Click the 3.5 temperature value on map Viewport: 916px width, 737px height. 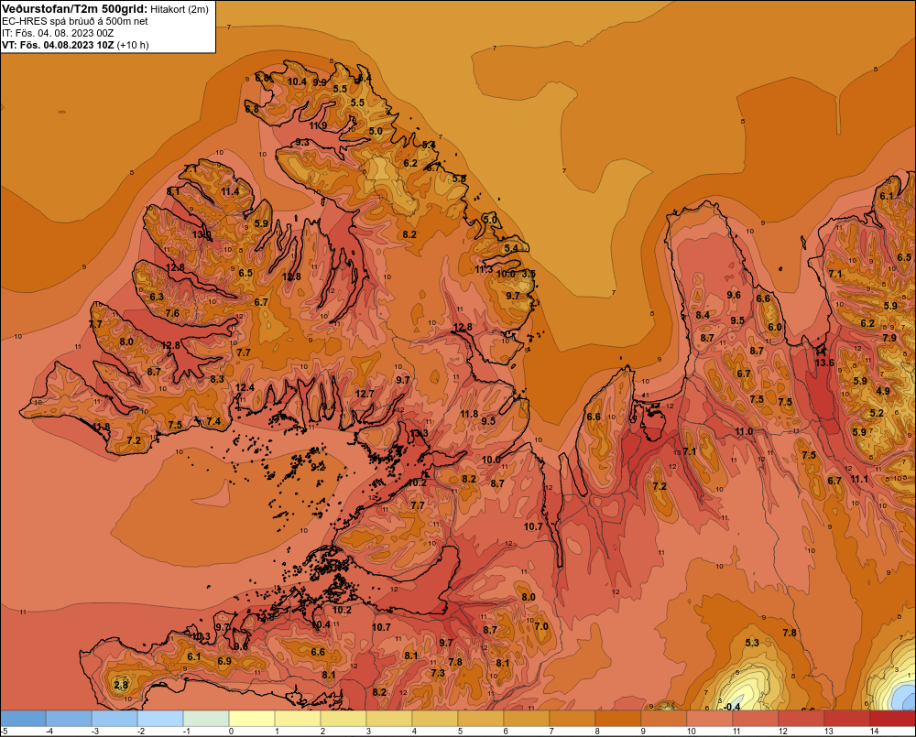(x=529, y=274)
